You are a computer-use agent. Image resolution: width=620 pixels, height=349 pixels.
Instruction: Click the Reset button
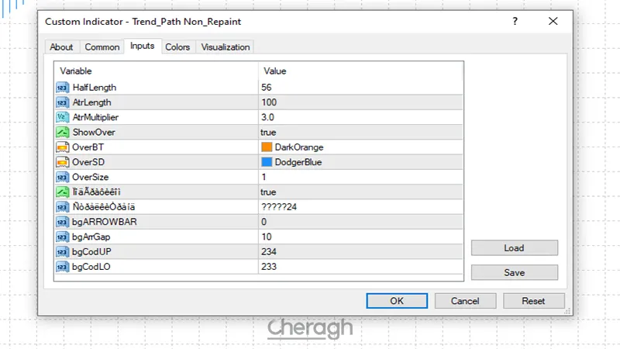point(533,301)
